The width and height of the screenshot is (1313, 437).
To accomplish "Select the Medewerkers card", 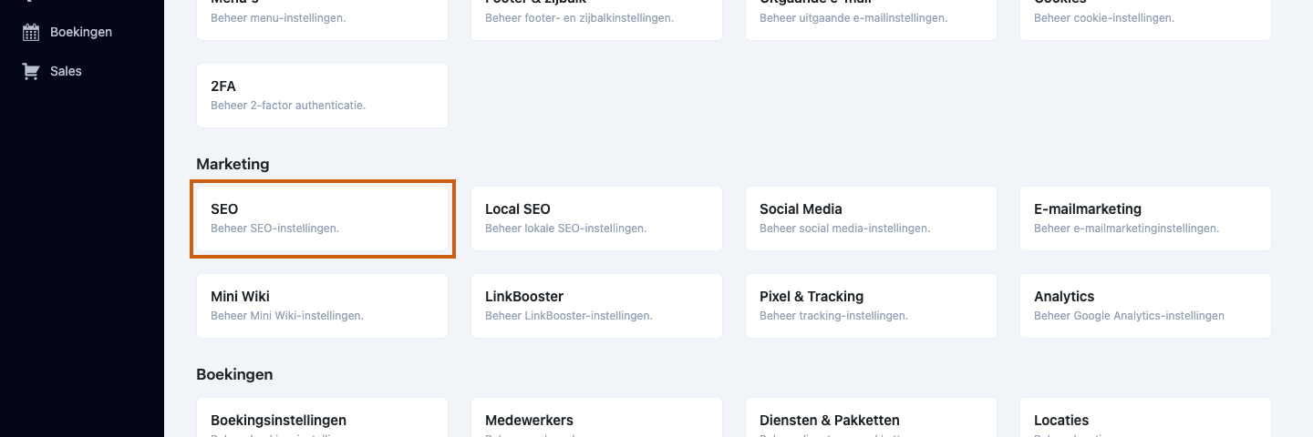I will click(x=597, y=418).
